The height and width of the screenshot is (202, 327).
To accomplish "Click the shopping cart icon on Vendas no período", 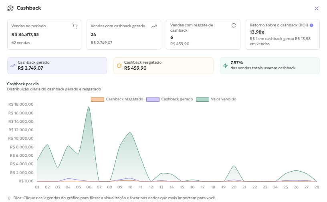I will pos(75,26).
